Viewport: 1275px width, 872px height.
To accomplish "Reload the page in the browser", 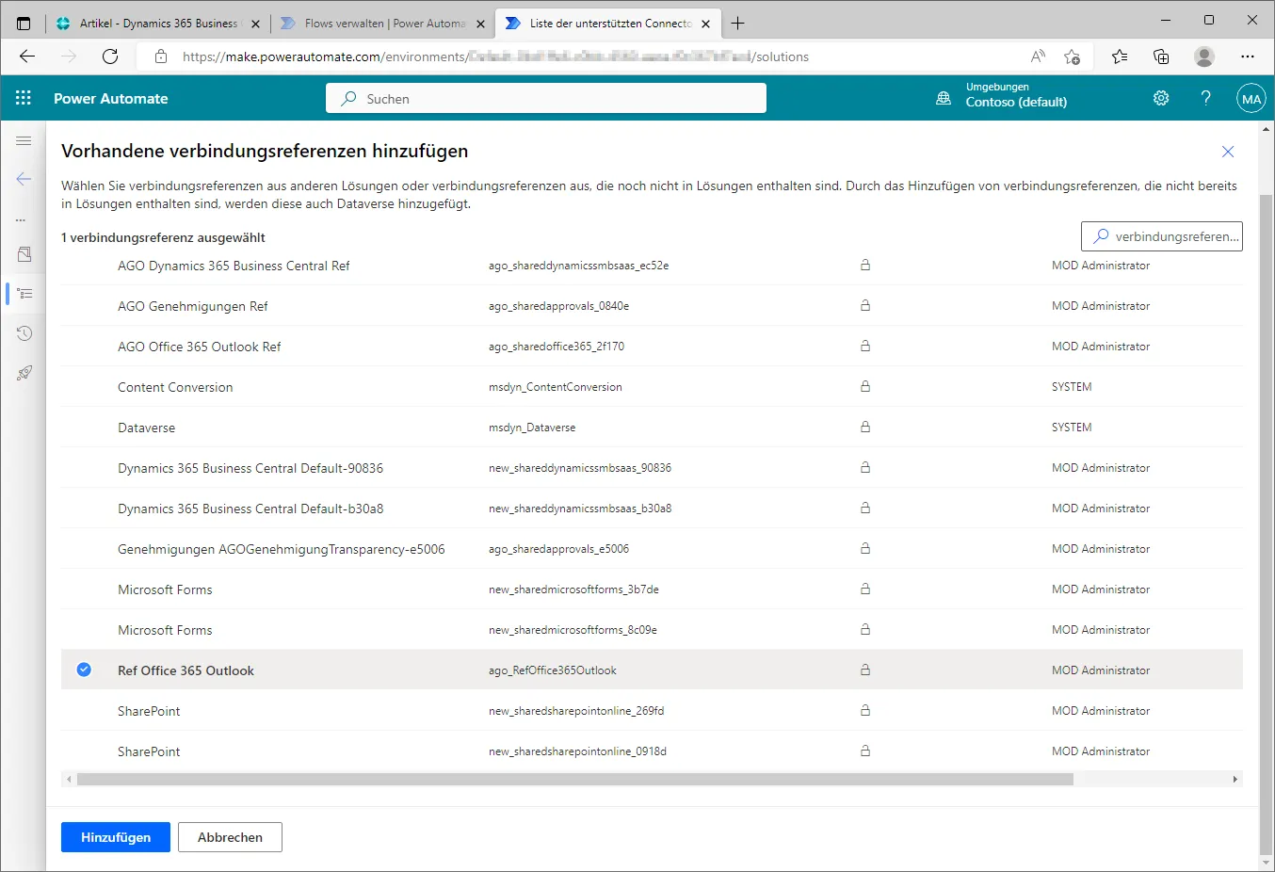I will coord(110,57).
